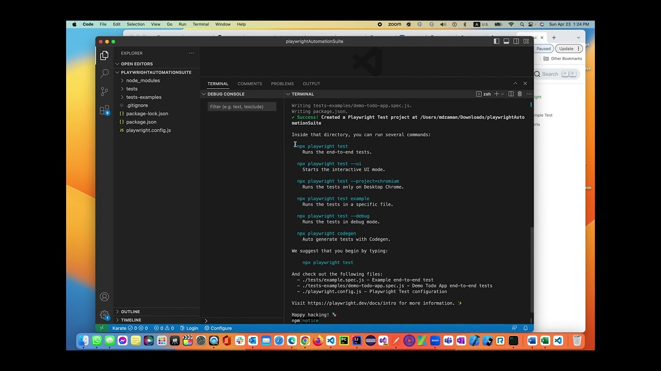Switch to the OUTPUT panel tab
Screen dimensions: 661x371
tap(311, 83)
